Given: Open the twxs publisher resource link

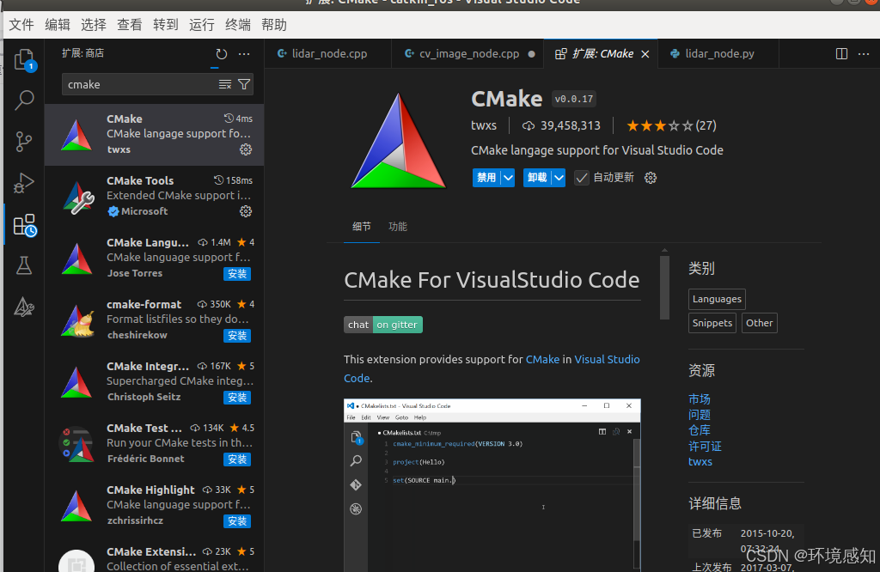Looking at the screenshot, I should [x=700, y=461].
